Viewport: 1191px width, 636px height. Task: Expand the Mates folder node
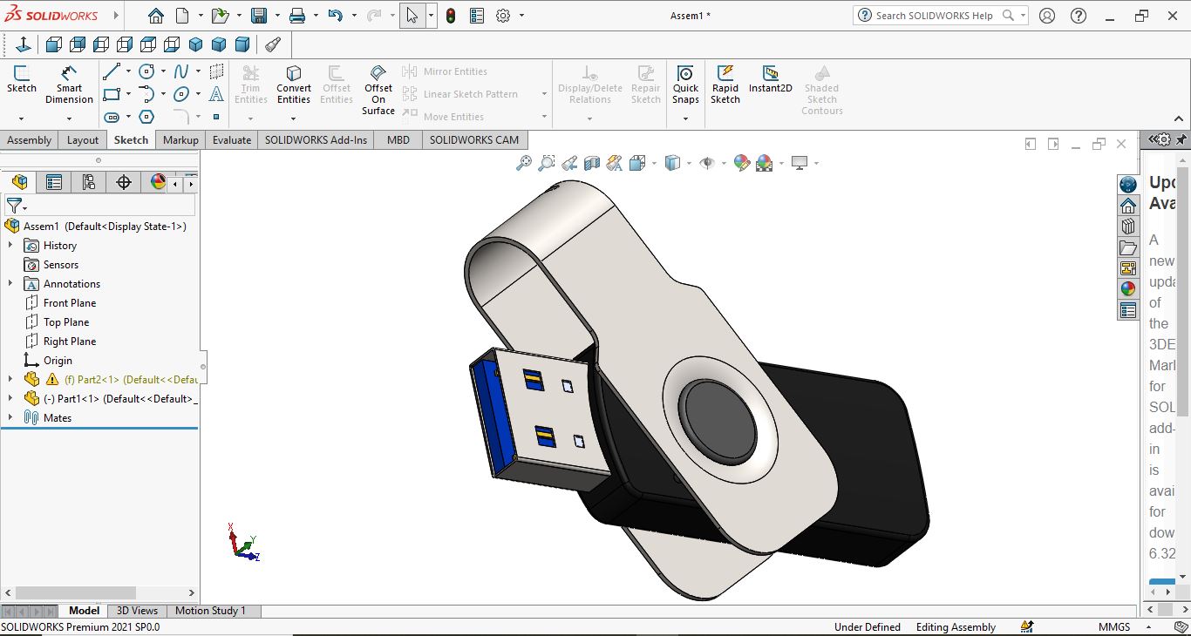(x=10, y=418)
